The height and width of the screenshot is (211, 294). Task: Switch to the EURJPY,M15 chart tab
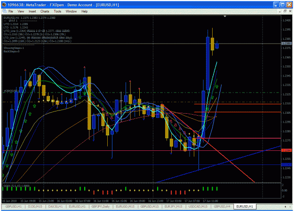174,206
